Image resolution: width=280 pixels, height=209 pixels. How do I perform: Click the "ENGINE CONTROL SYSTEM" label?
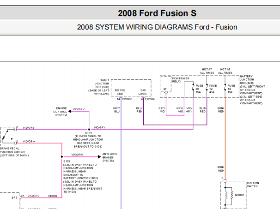pos(60,112)
